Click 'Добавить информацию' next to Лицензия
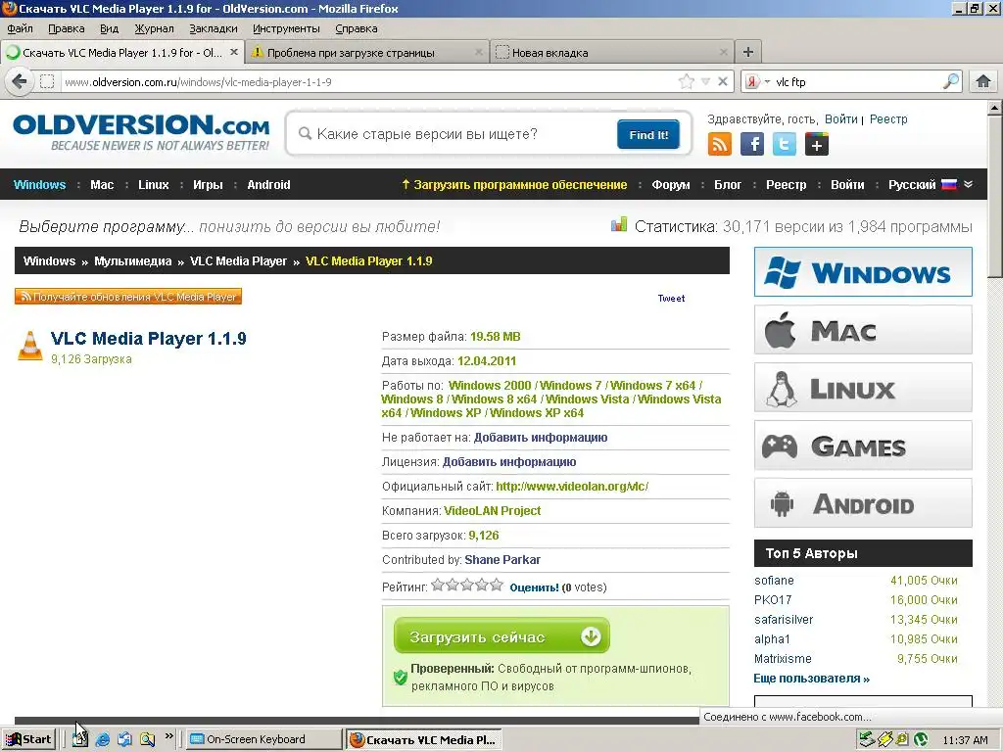1003x752 pixels. coord(509,462)
